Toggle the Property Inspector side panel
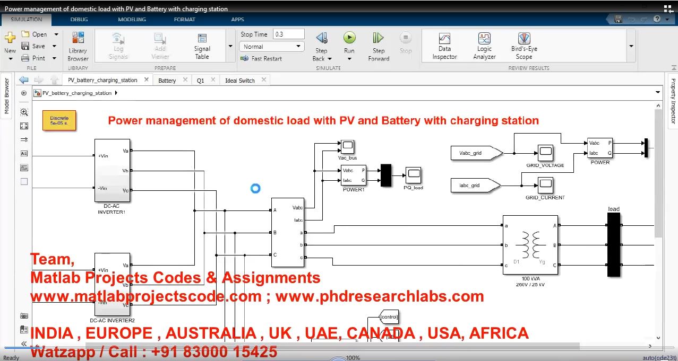The height and width of the screenshot is (361, 678). point(673,101)
